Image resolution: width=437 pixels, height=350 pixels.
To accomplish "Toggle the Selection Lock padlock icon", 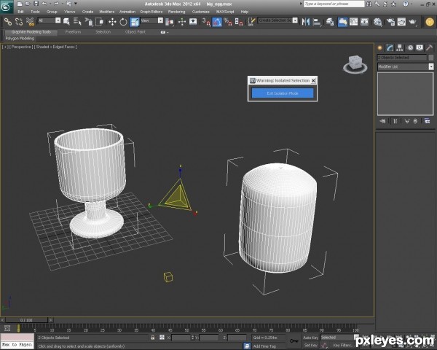I will [x=152, y=338].
